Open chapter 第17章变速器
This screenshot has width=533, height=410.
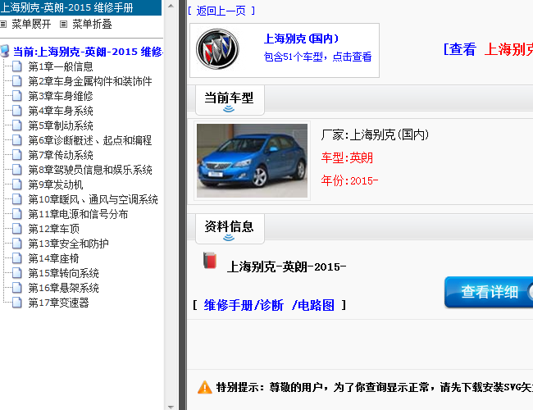point(58,303)
